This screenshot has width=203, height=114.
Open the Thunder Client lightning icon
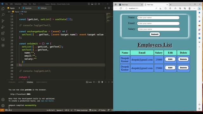pyautogui.click(x=3, y=45)
